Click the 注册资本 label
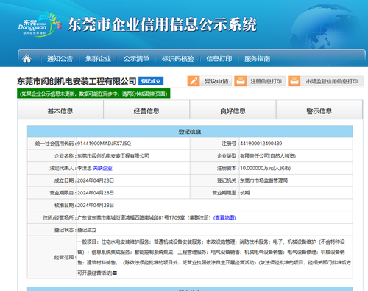Viewport: 368px width, 291px height. coord(227,168)
